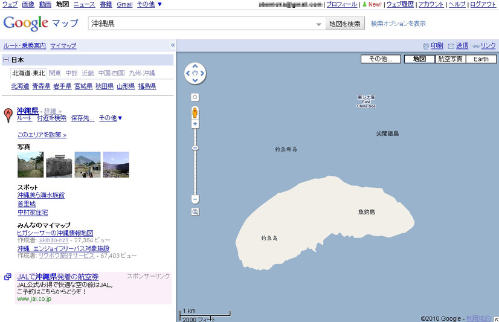Click the 保存先... link
499x322 pixels.
tap(83, 118)
